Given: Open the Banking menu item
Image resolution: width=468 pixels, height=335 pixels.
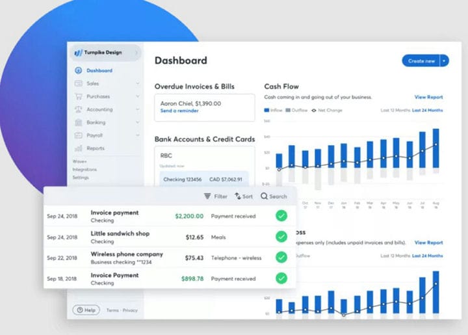Looking at the screenshot, I should [96, 122].
